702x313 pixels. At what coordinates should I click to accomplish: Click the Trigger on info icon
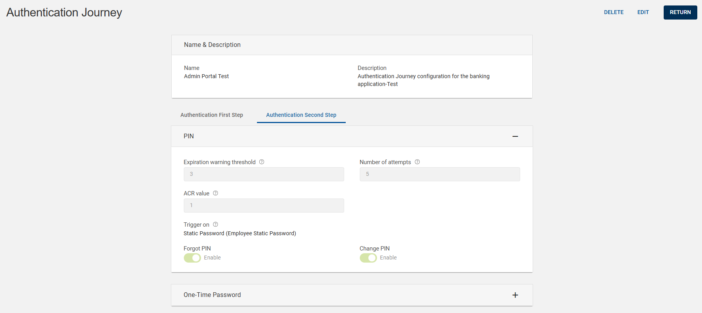tap(215, 225)
